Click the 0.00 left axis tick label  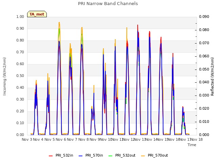[x=20, y=135]
